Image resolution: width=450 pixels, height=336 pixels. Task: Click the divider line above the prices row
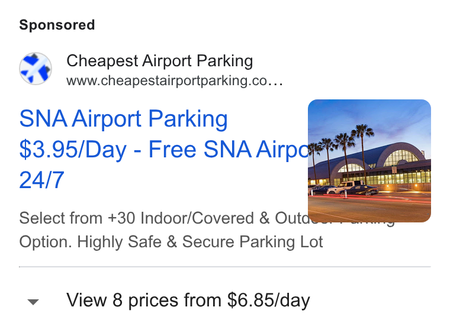coord(225,267)
